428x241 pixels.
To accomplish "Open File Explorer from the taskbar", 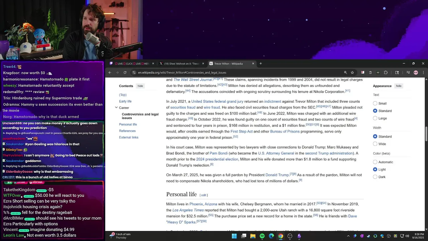I will tap(253, 236).
